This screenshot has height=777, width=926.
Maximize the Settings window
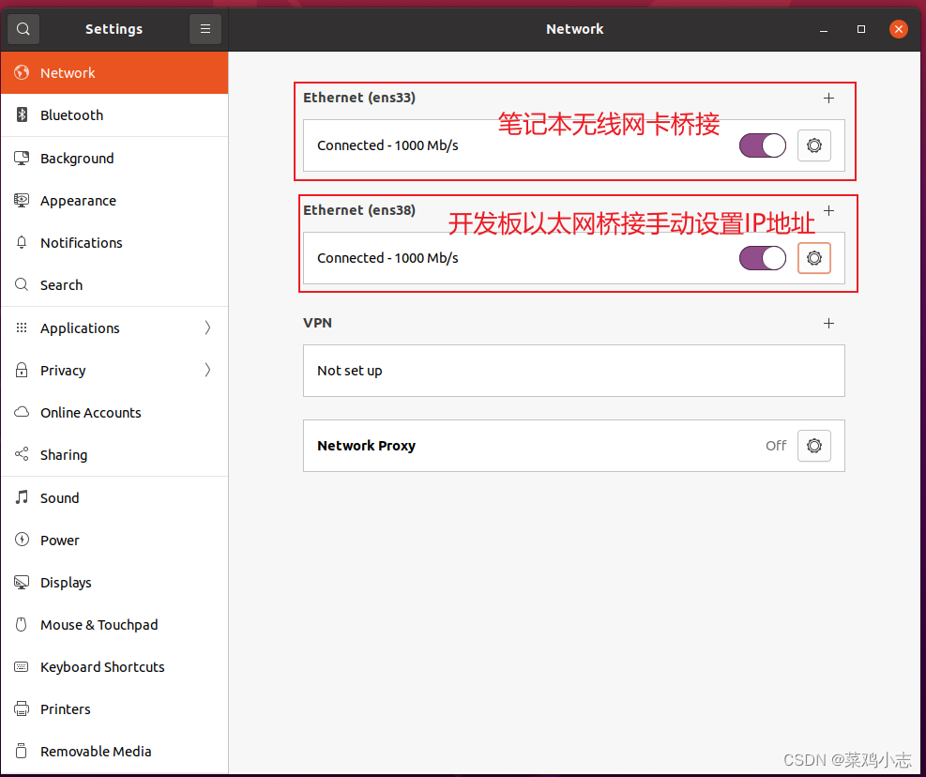click(861, 29)
